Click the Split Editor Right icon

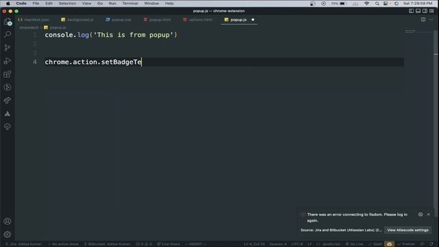(423, 20)
